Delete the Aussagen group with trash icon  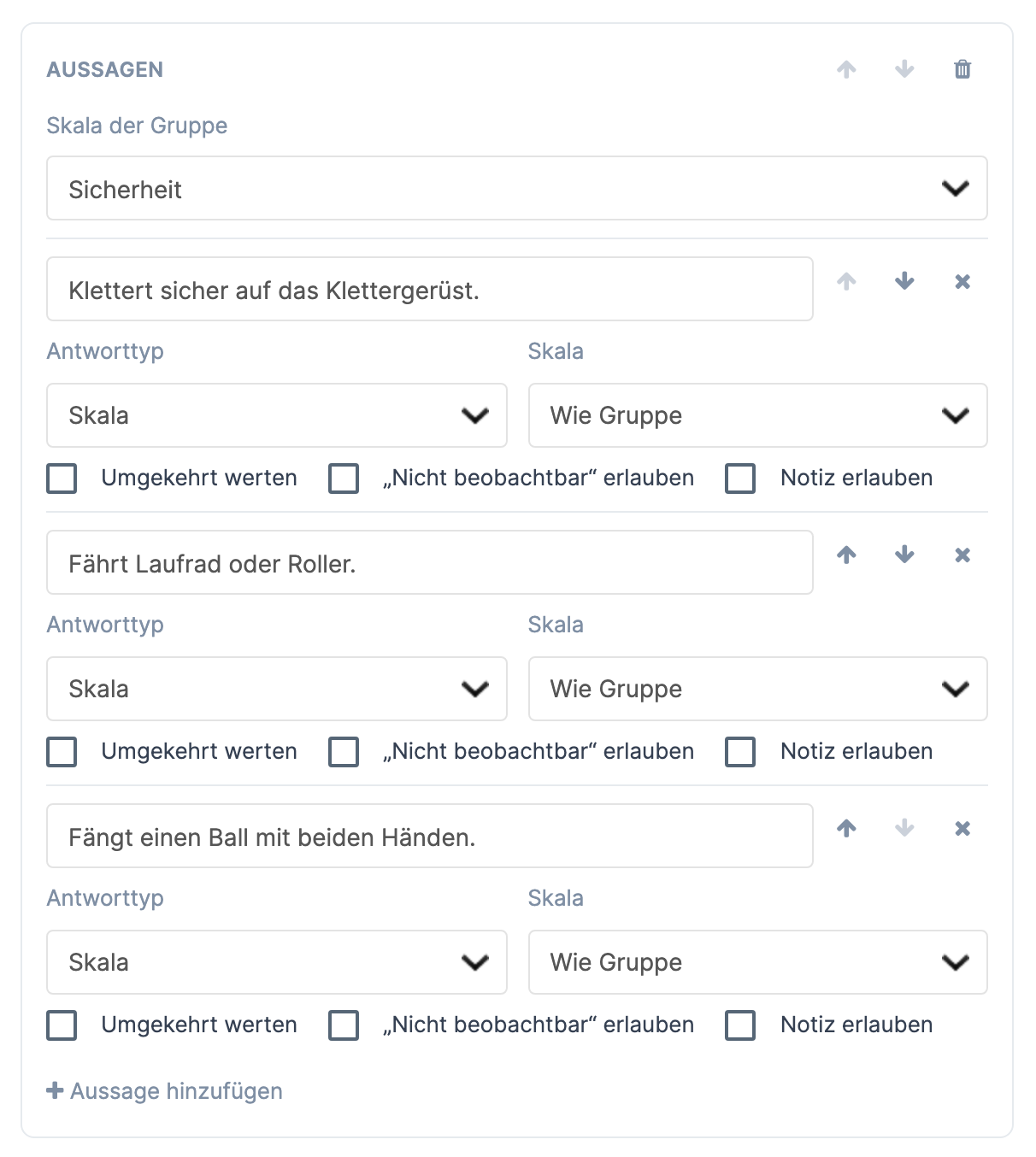tap(962, 69)
